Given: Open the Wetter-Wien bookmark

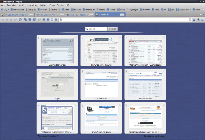Looking at the screenshot, I should (x=183, y=9).
